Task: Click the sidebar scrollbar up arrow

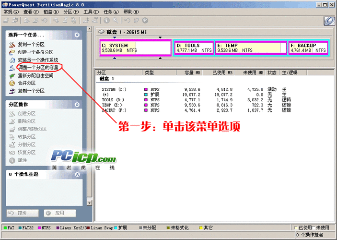Action: point(90,29)
